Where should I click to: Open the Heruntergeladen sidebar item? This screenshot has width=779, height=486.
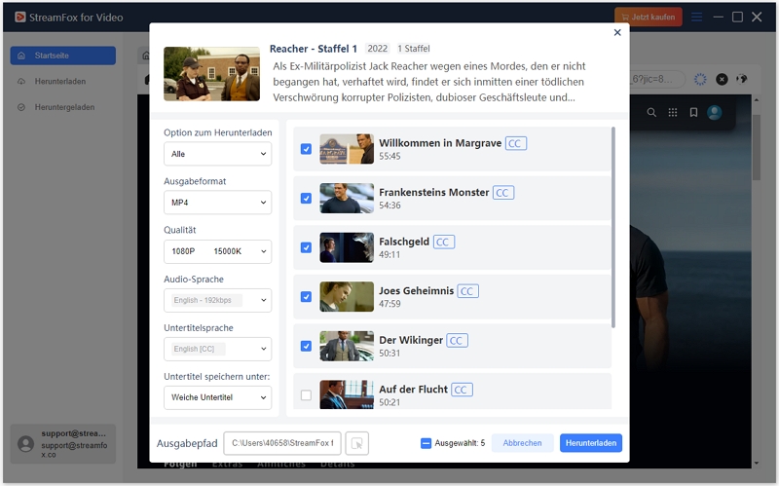pos(62,106)
